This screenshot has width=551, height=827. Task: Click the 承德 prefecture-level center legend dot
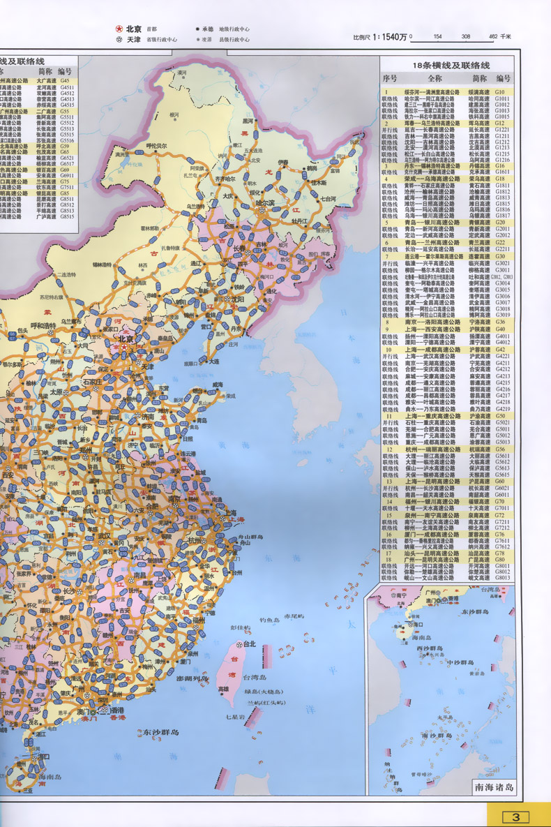(x=197, y=29)
